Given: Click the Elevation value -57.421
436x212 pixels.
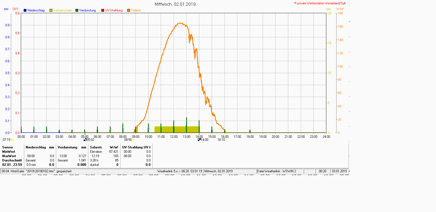Looking at the screenshot, I should (x=113, y=152).
